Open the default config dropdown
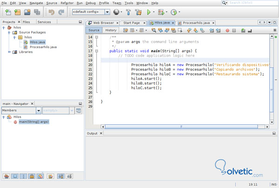Viewport: 279px width, 188px height. click(x=107, y=12)
